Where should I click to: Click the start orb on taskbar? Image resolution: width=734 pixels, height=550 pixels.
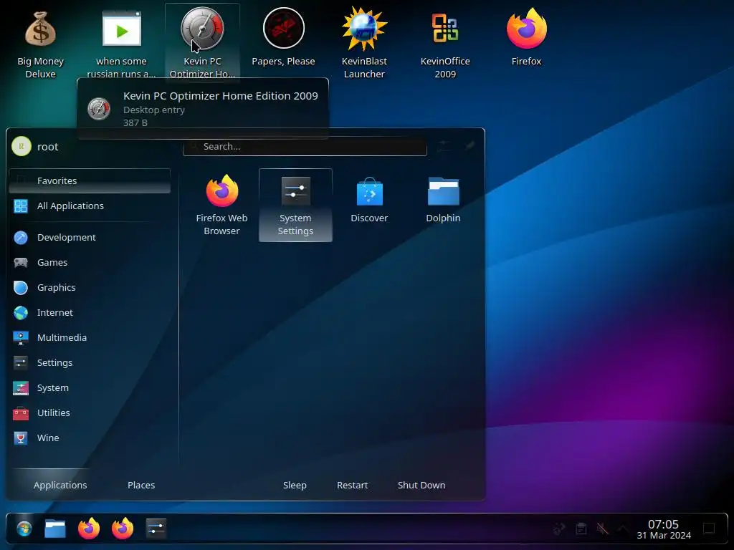click(x=24, y=529)
